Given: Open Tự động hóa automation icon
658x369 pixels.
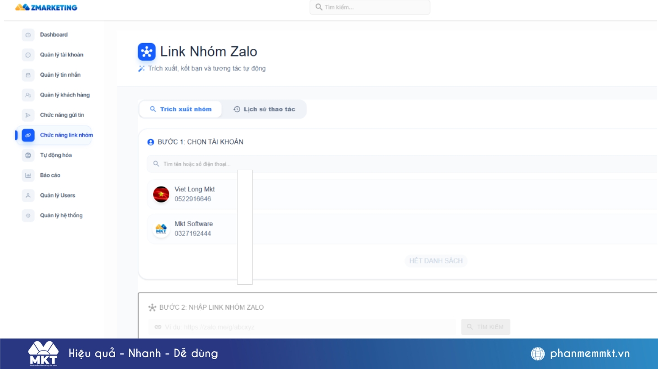Looking at the screenshot, I should pyautogui.click(x=28, y=155).
